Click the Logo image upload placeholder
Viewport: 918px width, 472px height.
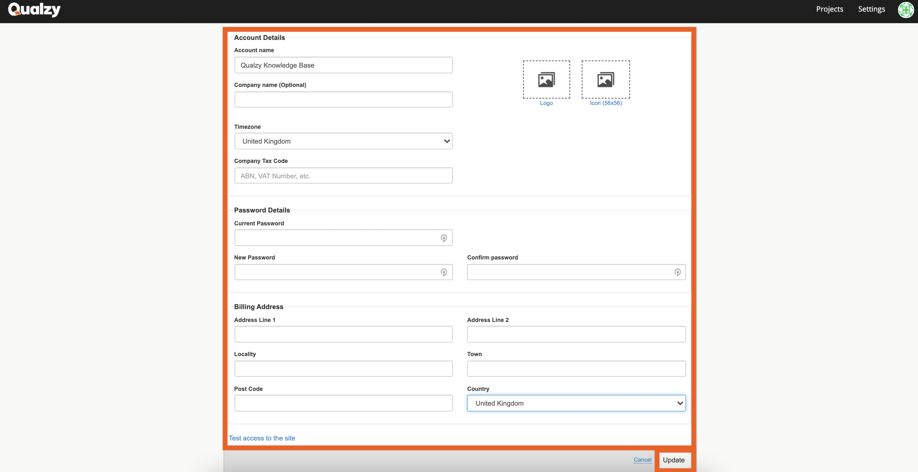point(546,79)
